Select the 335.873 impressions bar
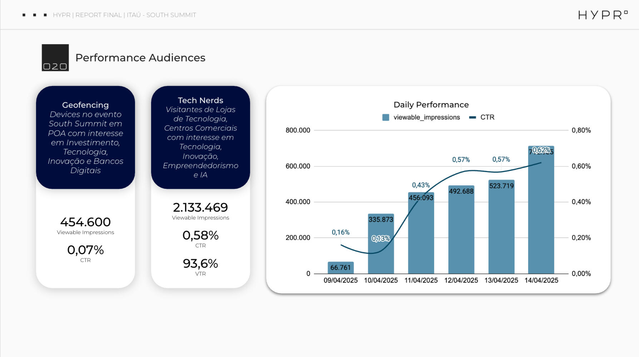Image resolution: width=639 pixels, height=357 pixels. pyautogui.click(x=381, y=246)
